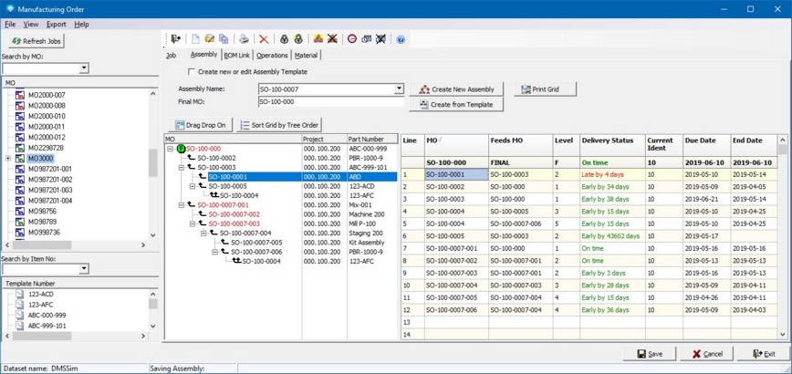This screenshot has width=792, height=374.
Task: Expand the MO3000 tree node
Action: 8,159
